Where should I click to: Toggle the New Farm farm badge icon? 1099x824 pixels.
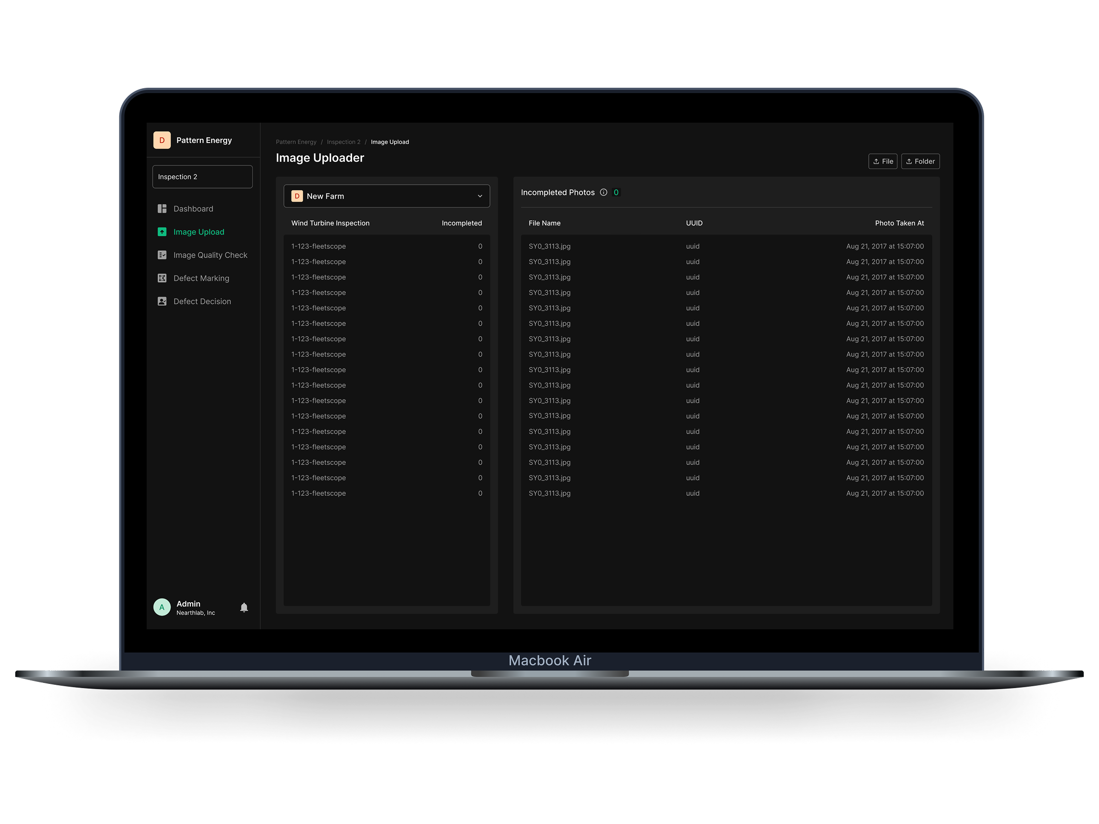[297, 196]
